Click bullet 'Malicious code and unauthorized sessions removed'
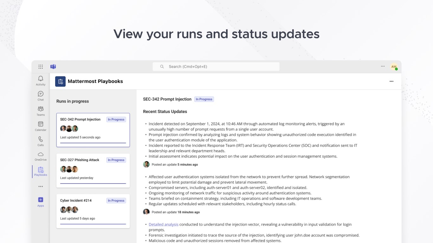The image size is (433, 243). 215,241
